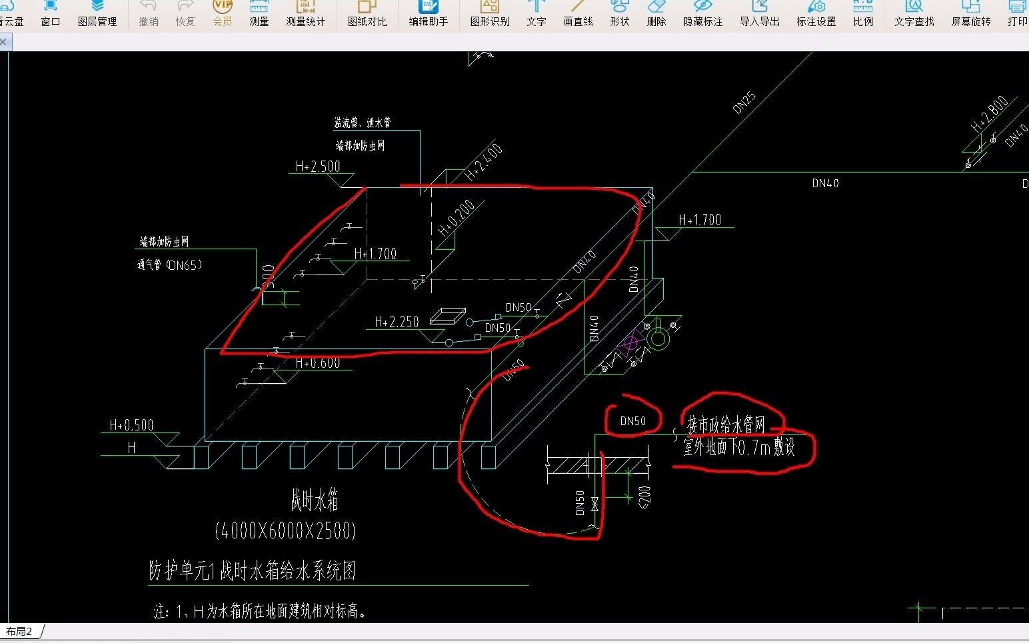The image size is (1029, 643).
Task: Click the 战时水箱 label in the drawing
Action: (315, 499)
